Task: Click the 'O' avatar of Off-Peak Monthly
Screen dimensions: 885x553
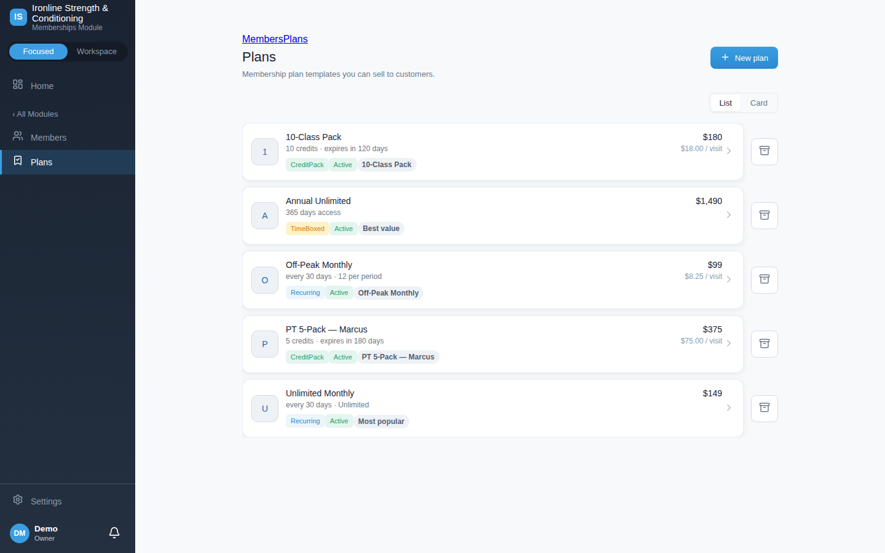Action: 265,280
